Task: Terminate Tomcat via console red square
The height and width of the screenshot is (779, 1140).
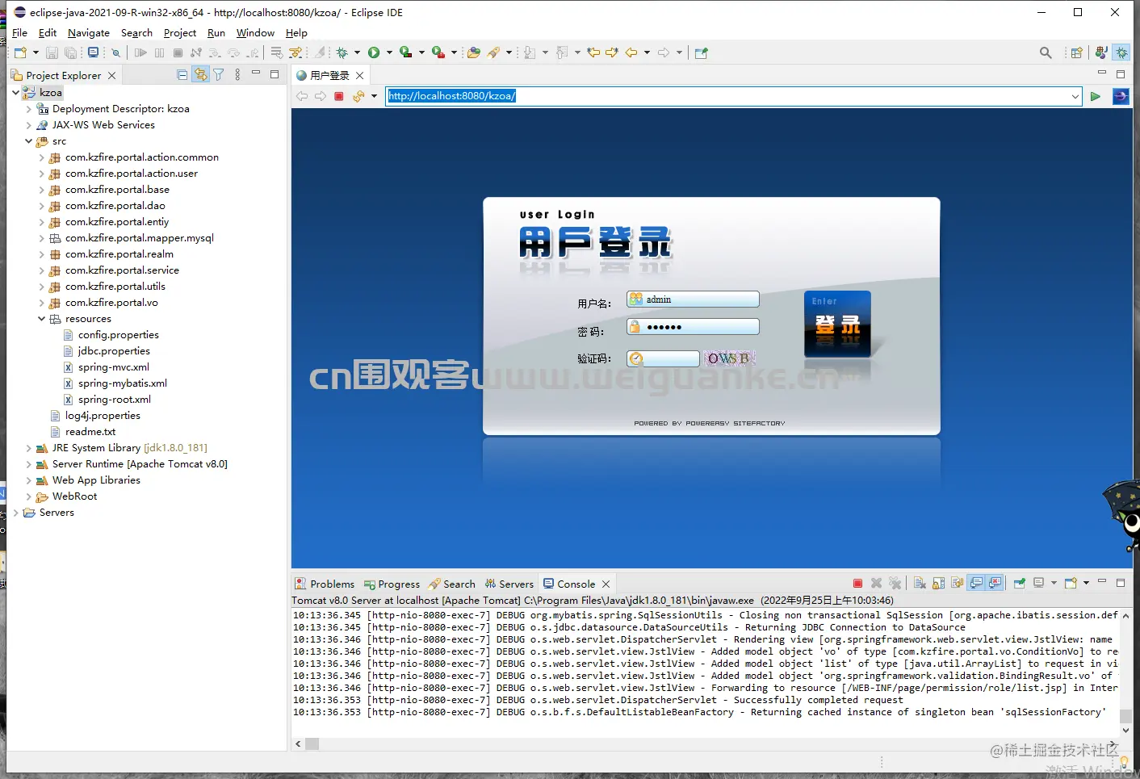Action: coord(857,583)
